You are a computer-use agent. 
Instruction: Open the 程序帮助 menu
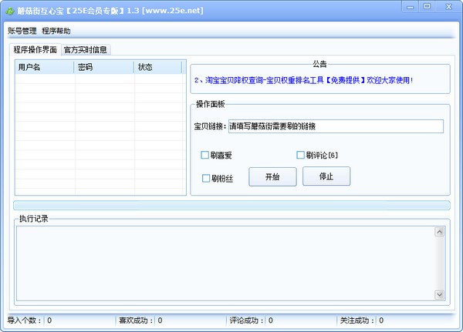[x=56, y=32]
